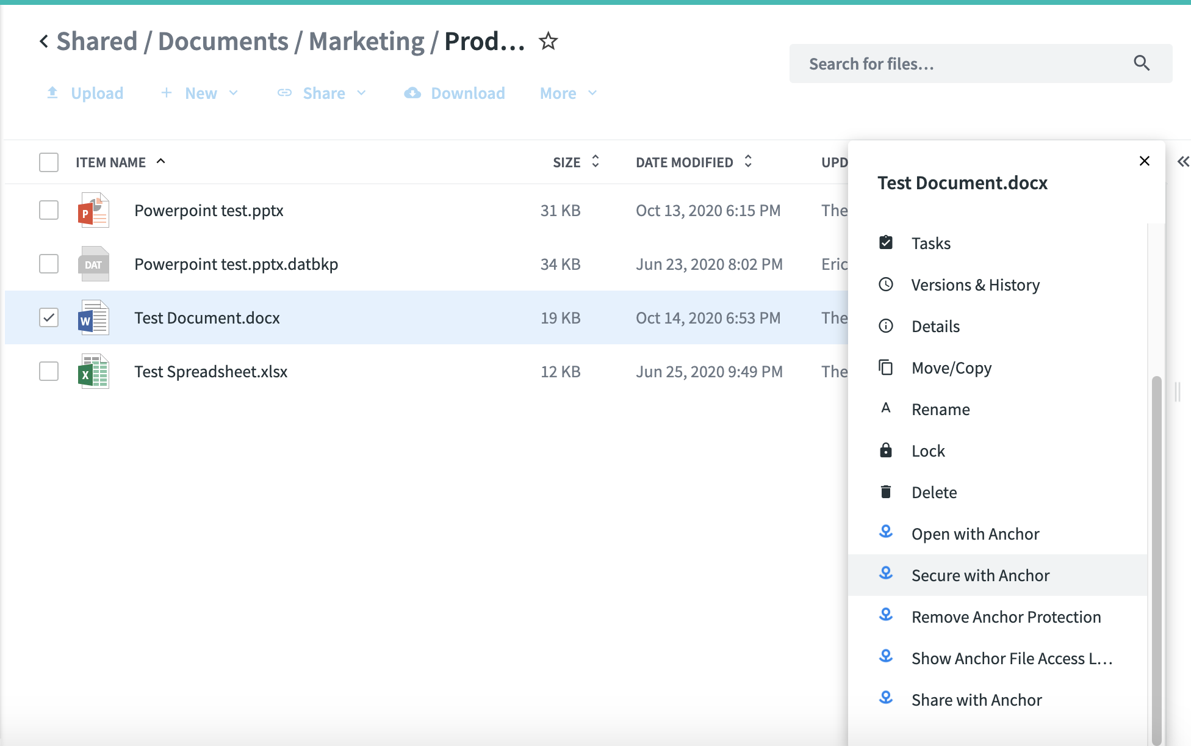Viewport: 1191px width, 746px height.
Task: Click the PowerPoint icon beside Powerpoint test.pptx
Action: tap(93, 211)
